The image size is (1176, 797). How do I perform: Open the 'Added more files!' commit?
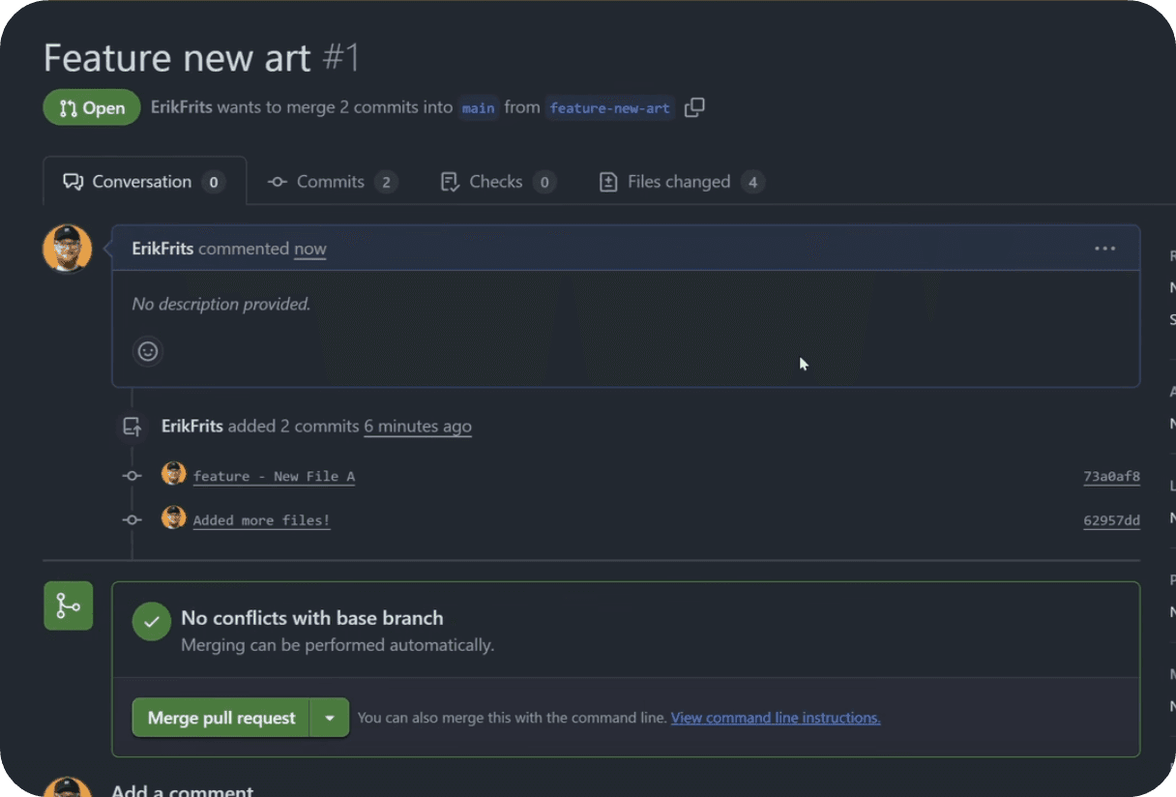[x=261, y=520]
